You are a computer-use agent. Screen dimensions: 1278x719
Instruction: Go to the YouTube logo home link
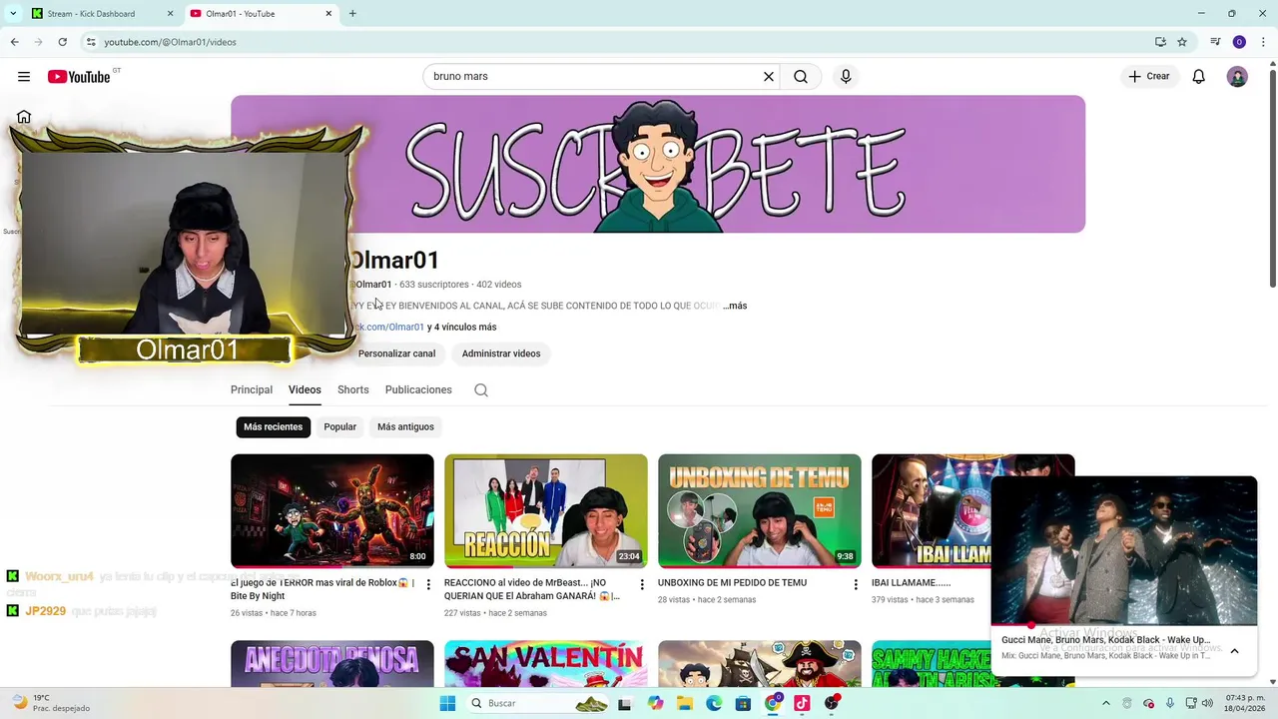click(79, 77)
